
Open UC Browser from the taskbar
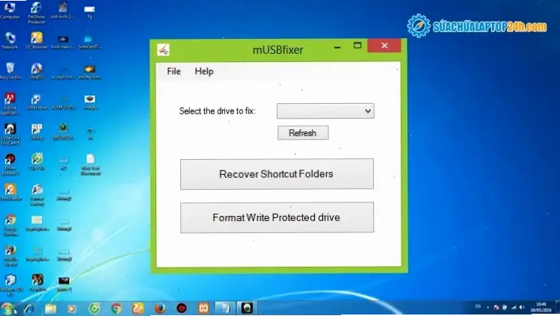coord(138,309)
